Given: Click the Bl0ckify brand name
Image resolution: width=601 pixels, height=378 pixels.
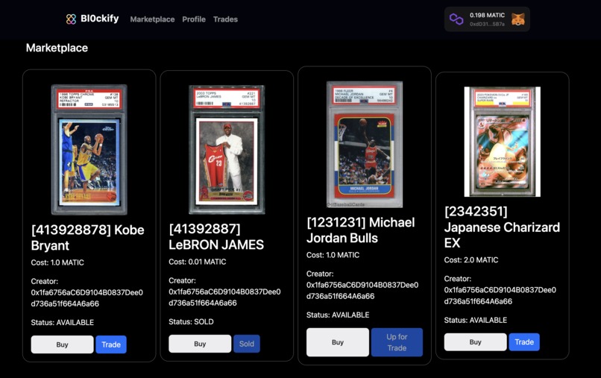Looking at the screenshot, I should (x=100, y=19).
